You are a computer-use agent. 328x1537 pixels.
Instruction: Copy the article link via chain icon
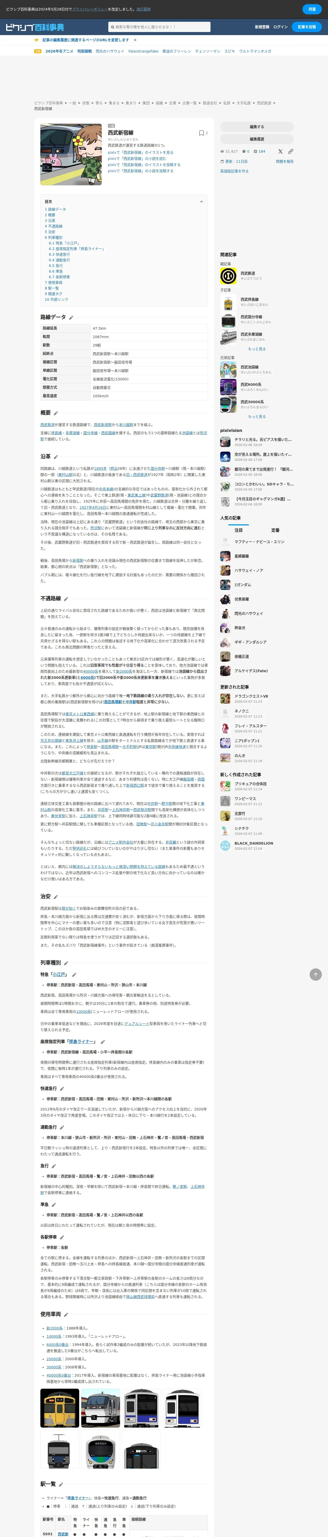coord(290,152)
